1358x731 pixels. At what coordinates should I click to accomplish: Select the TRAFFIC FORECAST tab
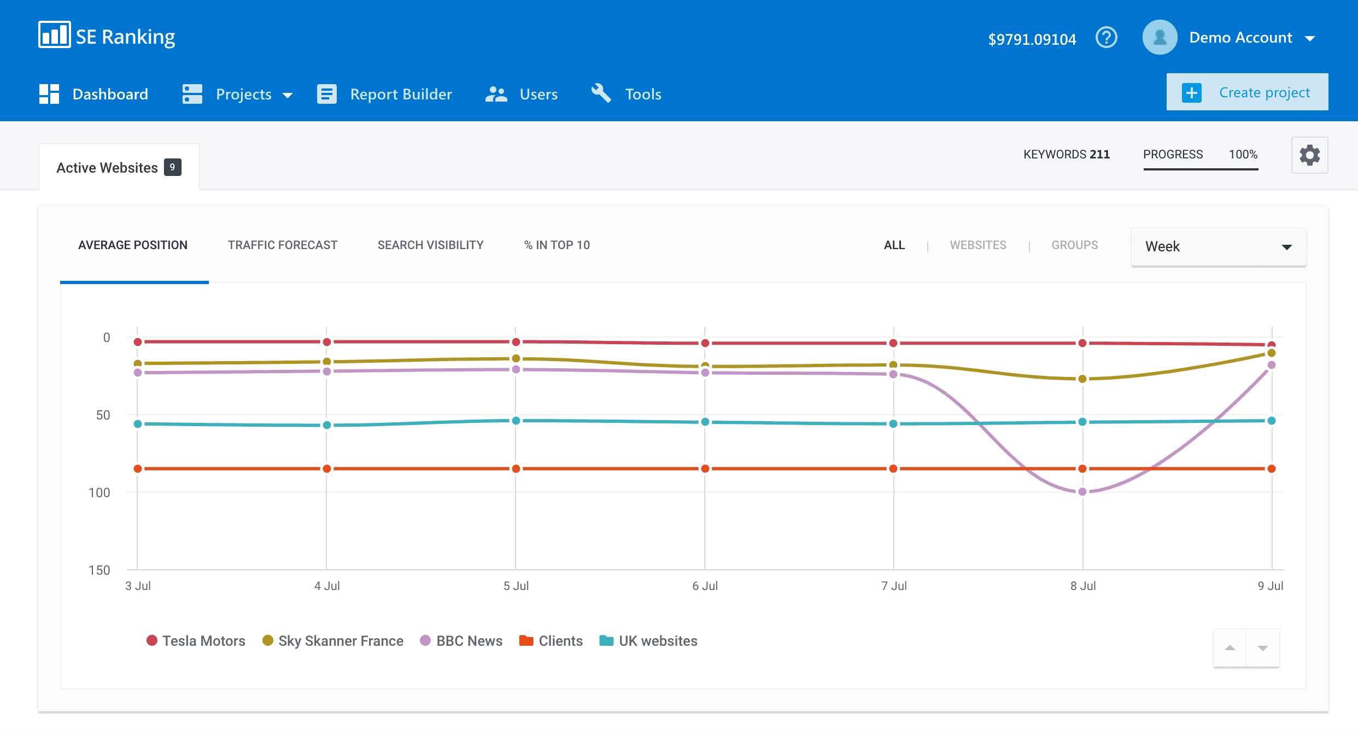click(282, 244)
